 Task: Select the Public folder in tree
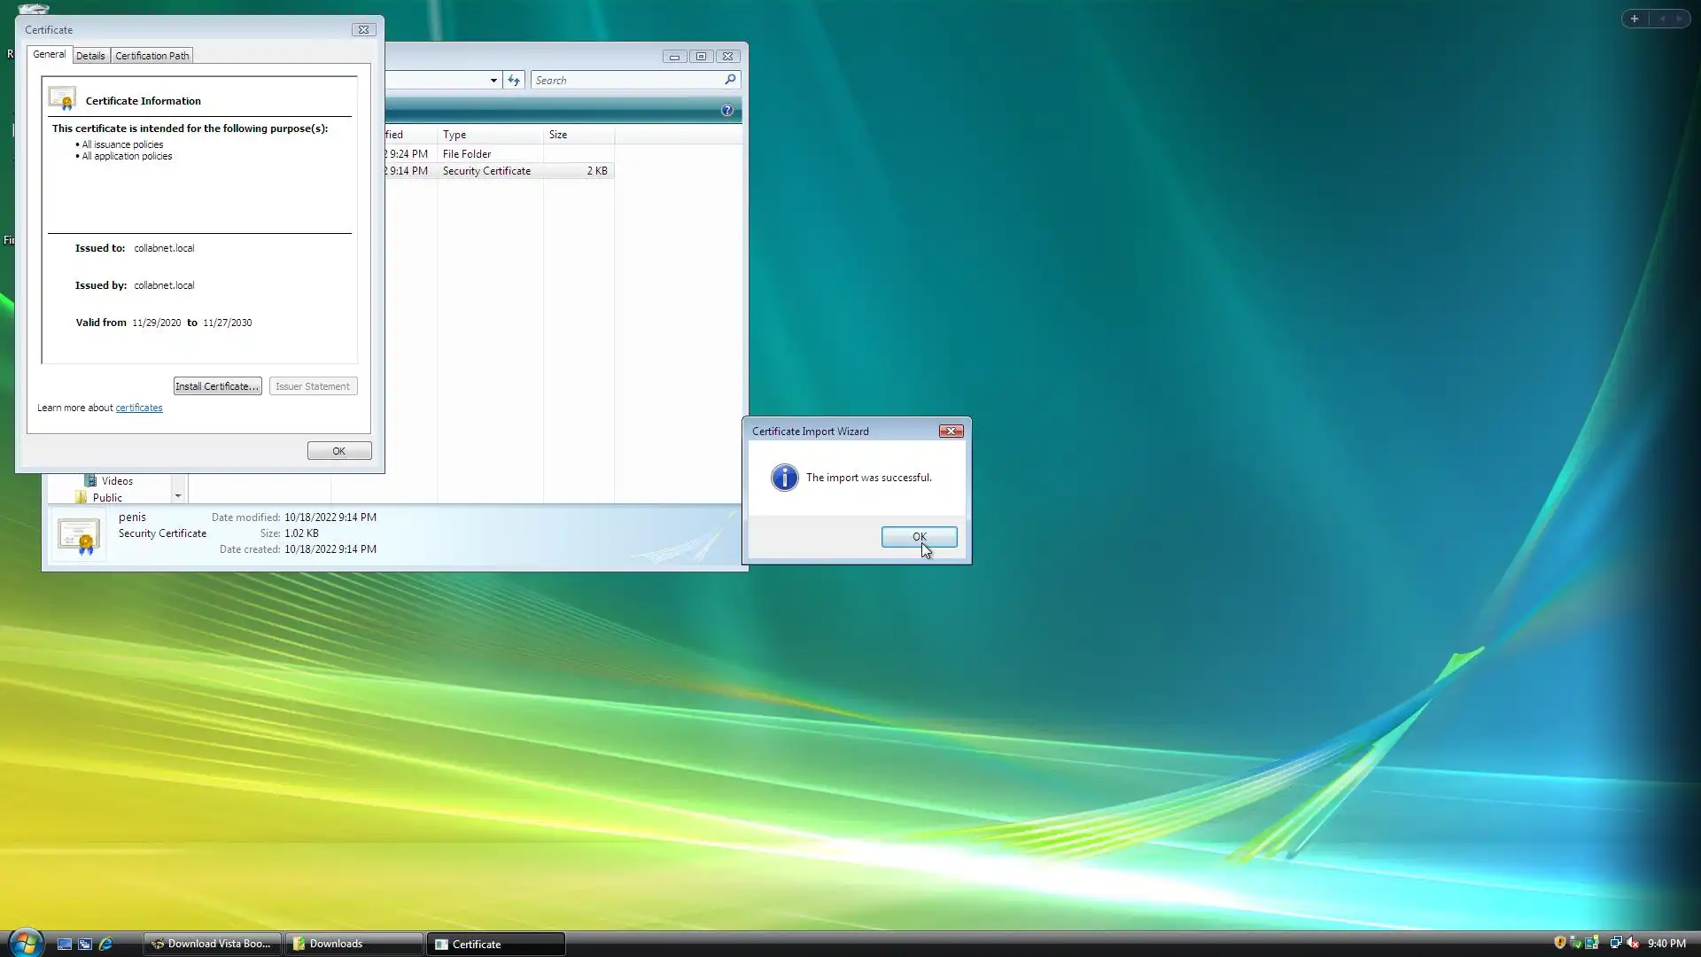point(107,498)
